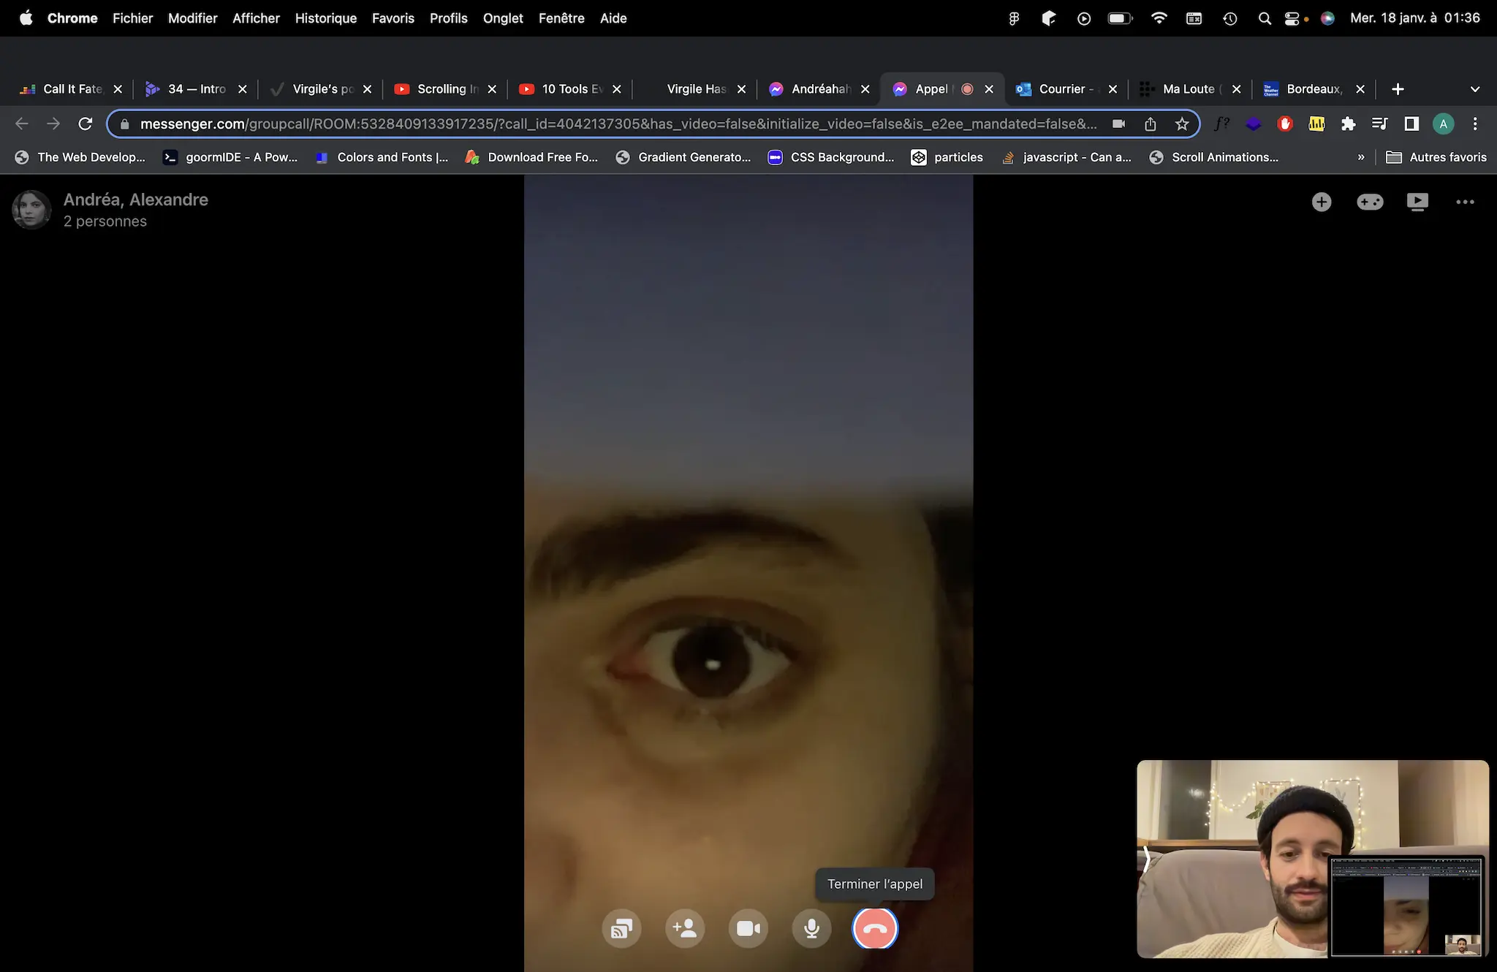The image size is (1497, 972).
Task: End the call with red hang-up button
Action: pyautogui.click(x=875, y=929)
